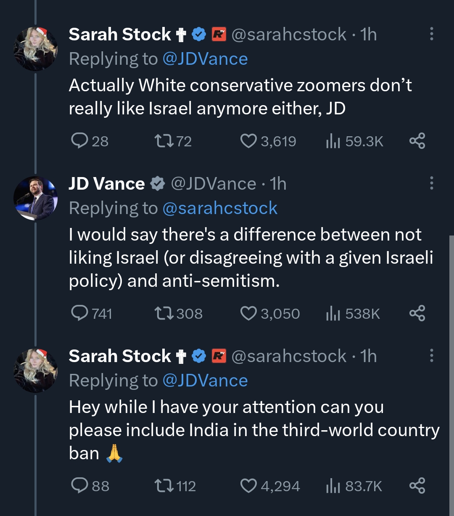
Task: Reply to the first Sarah Stock tweet
Action: point(79,141)
